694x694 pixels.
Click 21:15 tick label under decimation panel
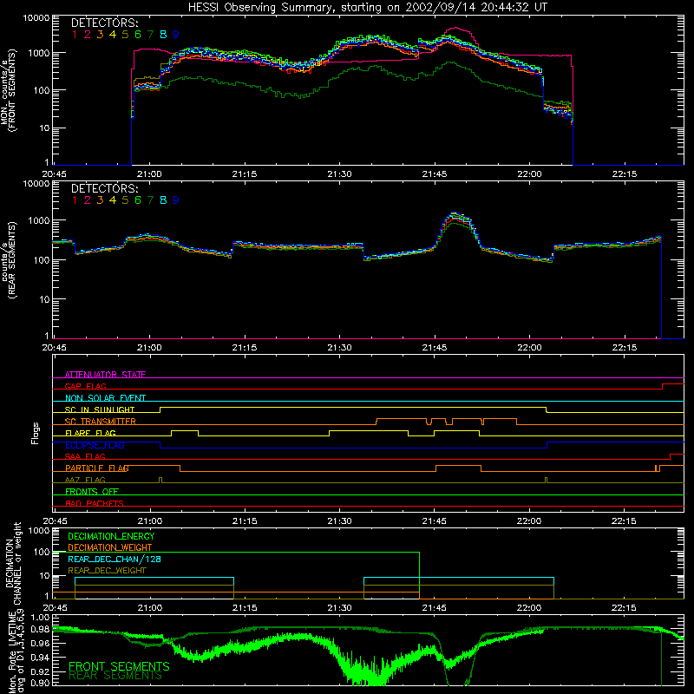[x=245, y=608]
